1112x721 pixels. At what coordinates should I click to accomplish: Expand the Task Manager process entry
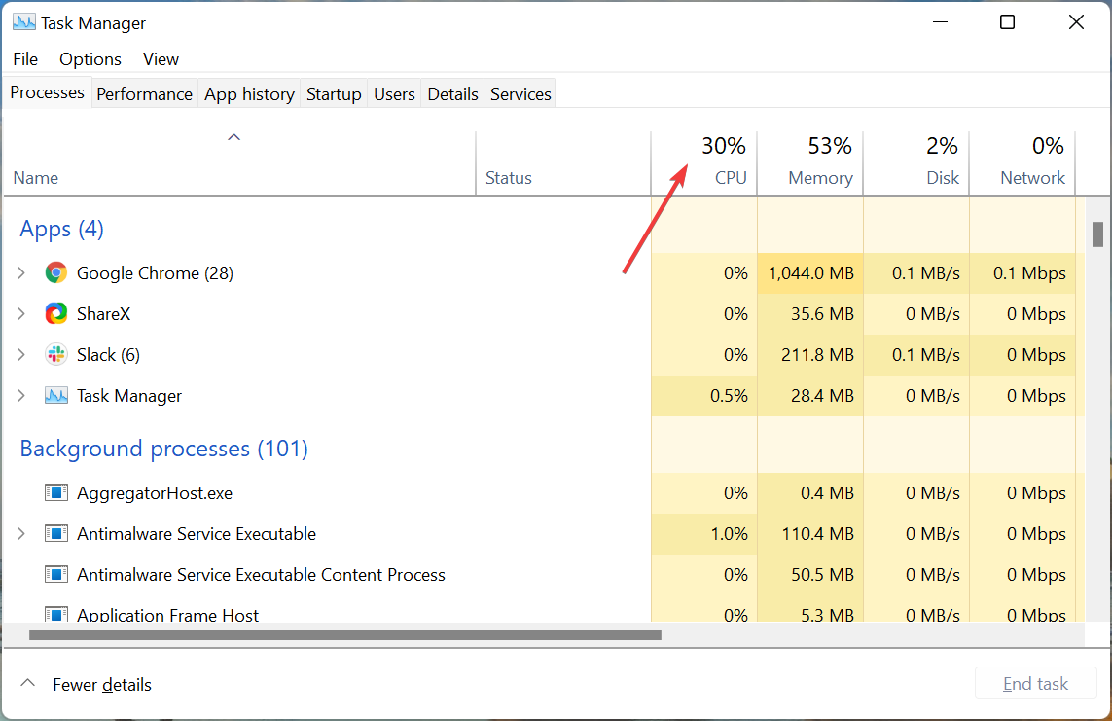21,396
